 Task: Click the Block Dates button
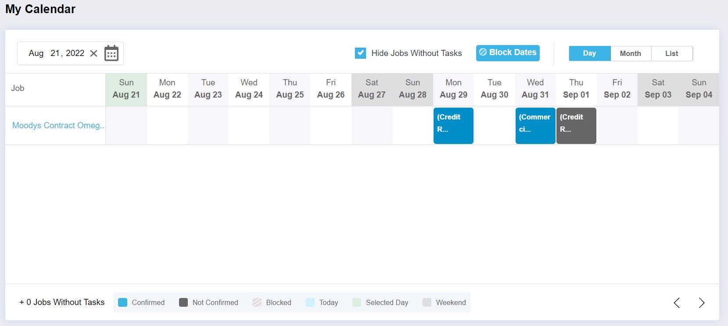(x=508, y=53)
